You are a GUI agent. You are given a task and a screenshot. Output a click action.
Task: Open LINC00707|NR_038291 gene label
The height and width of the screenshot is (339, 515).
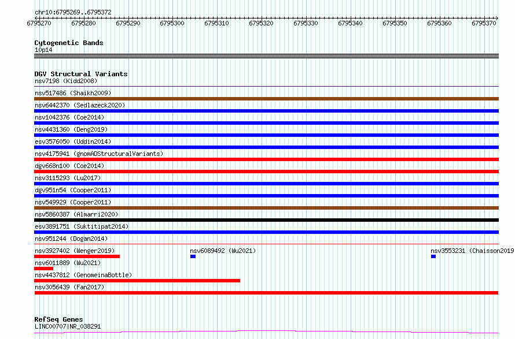[68, 326]
